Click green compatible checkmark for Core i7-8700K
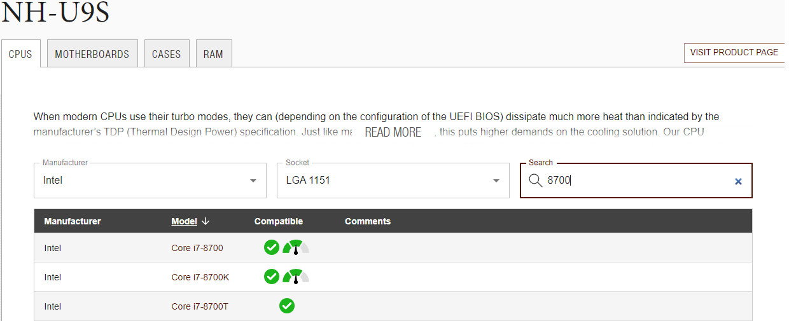The image size is (789, 321). 272,277
